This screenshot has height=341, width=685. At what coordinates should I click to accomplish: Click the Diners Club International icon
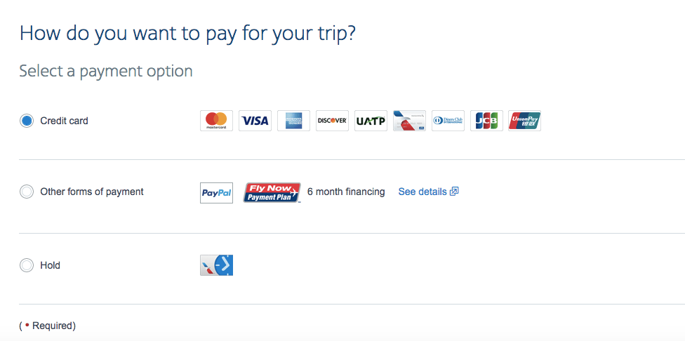click(448, 121)
